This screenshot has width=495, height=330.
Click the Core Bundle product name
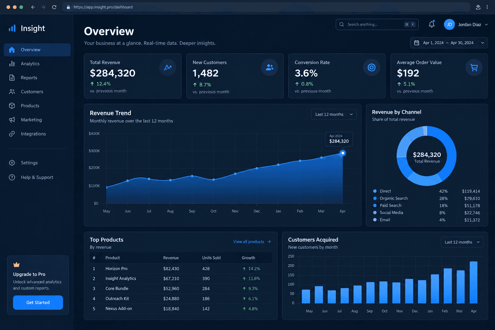coord(117,288)
